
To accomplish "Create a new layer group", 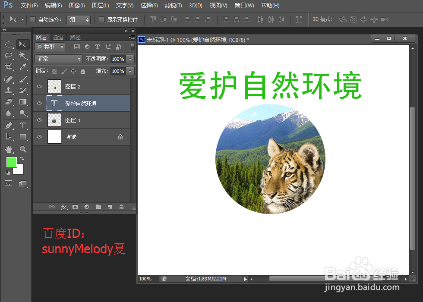I will click(98, 207).
